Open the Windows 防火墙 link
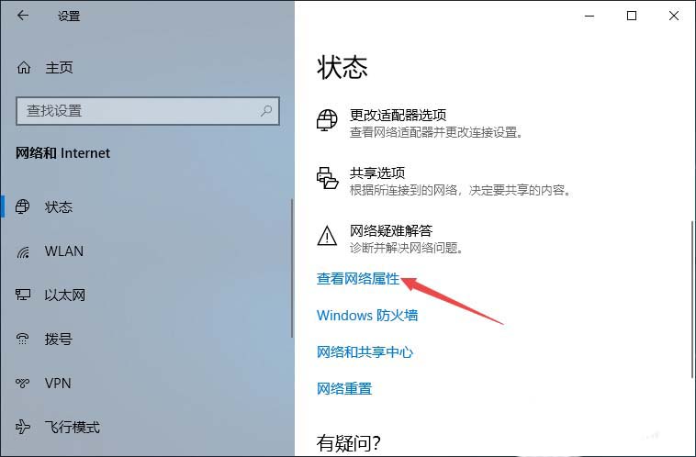 [367, 316]
